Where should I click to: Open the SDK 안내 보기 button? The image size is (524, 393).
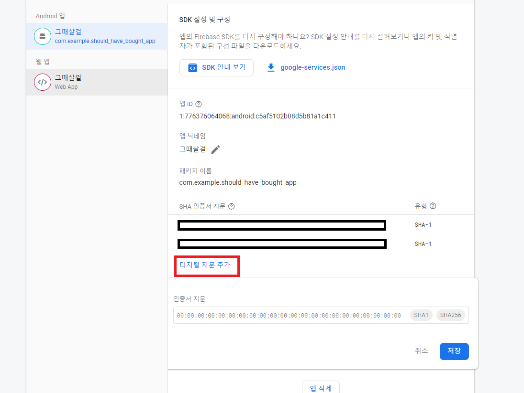click(x=216, y=68)
